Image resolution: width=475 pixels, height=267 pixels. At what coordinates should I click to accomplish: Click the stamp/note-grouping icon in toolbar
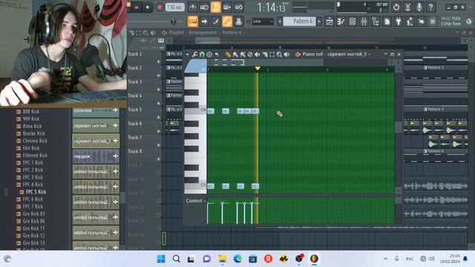point(239,22)
